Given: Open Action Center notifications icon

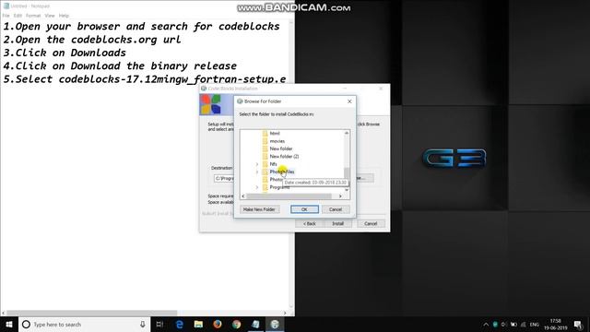Looking at the screenshot, I should pyautogui.click(x=578, y=325).
